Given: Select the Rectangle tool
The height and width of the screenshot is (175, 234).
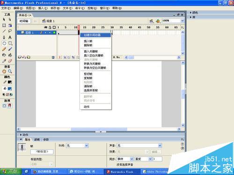Looking at the screenshot, I should tap(10, 43).
